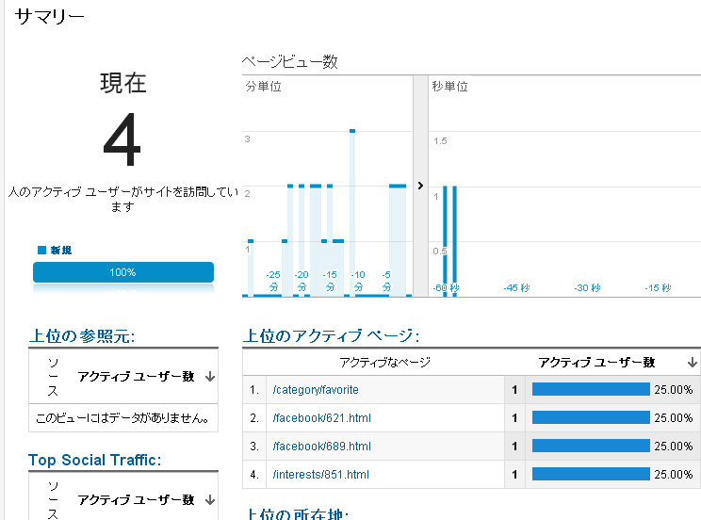Click the 分単位 chart label
This screenshot has width=701, height=520.
coord(263,87)
